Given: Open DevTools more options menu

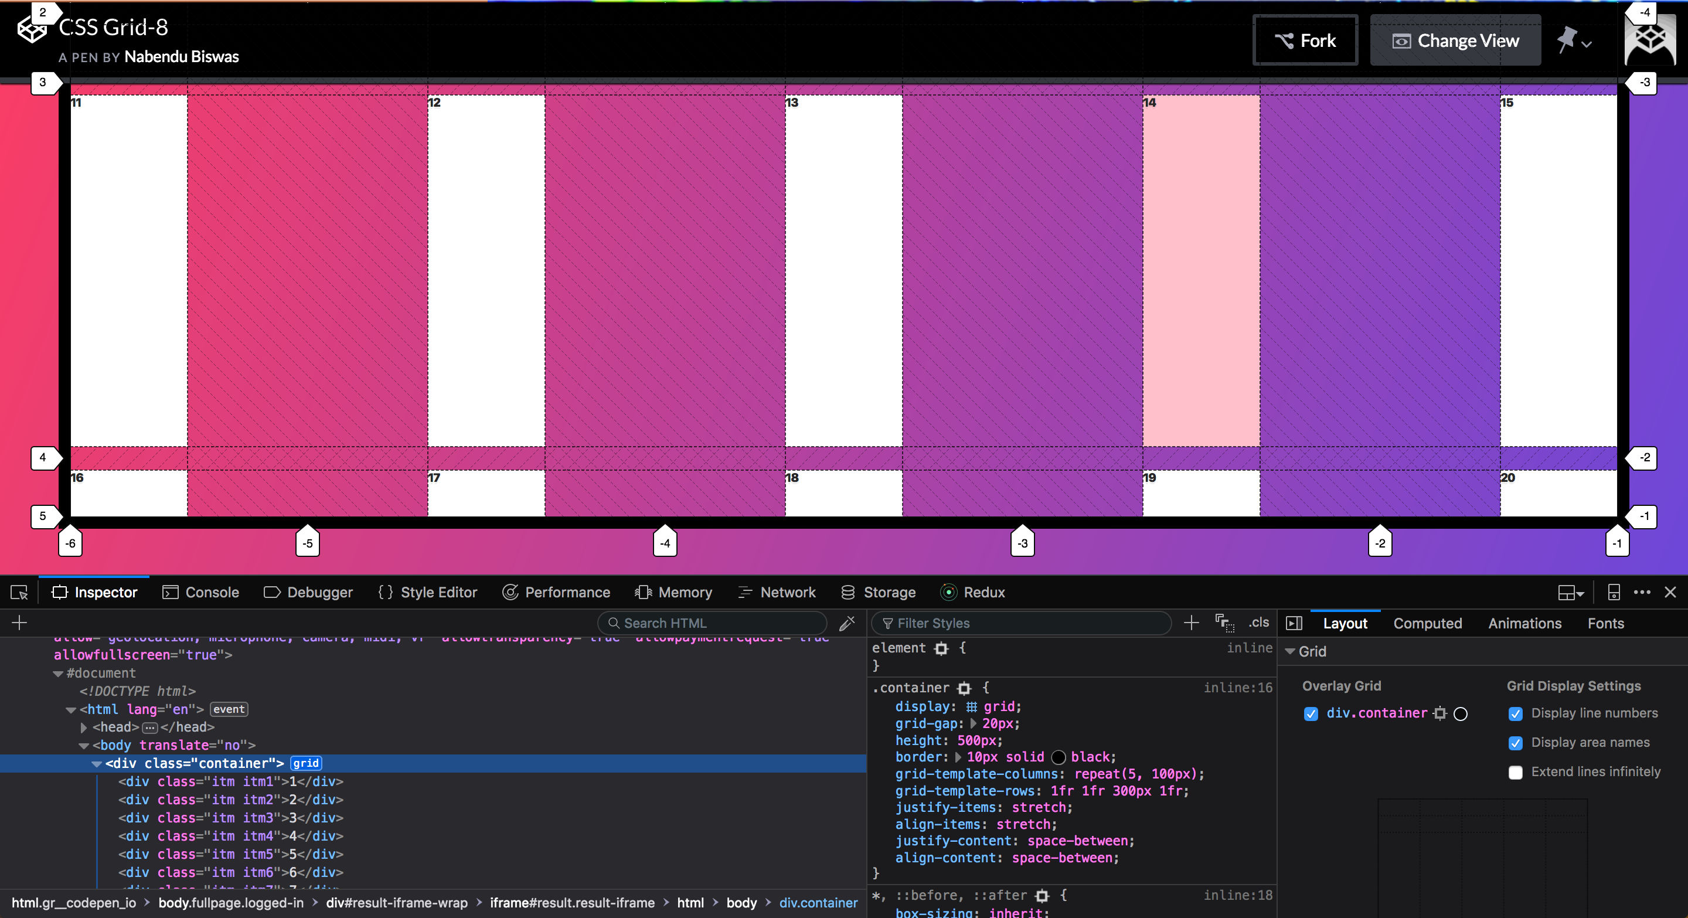Looking at the screenshot, I should tap(1642, 592).
